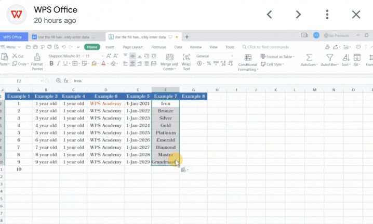Toggle bold formatting
The image size is (373, 224).
click(51, 64)
